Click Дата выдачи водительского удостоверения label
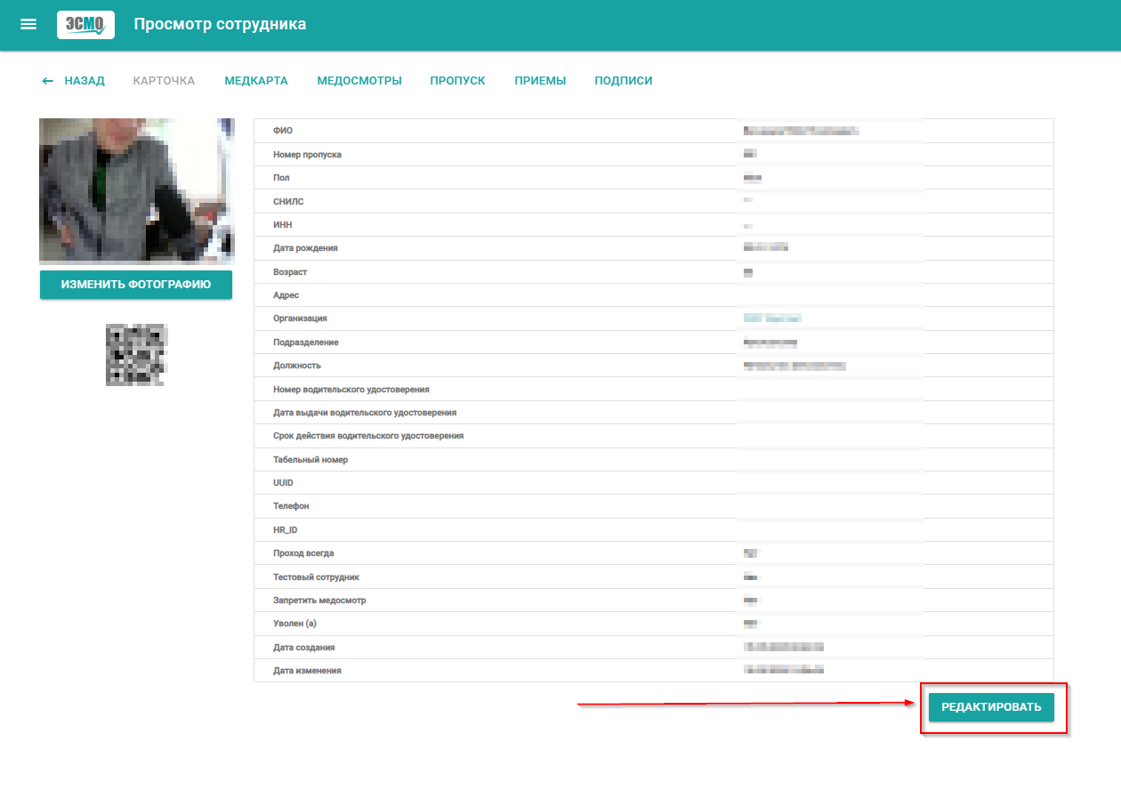Image resolution: width=1121 pixels, height=806 pixels. click(x=365, y=413)
